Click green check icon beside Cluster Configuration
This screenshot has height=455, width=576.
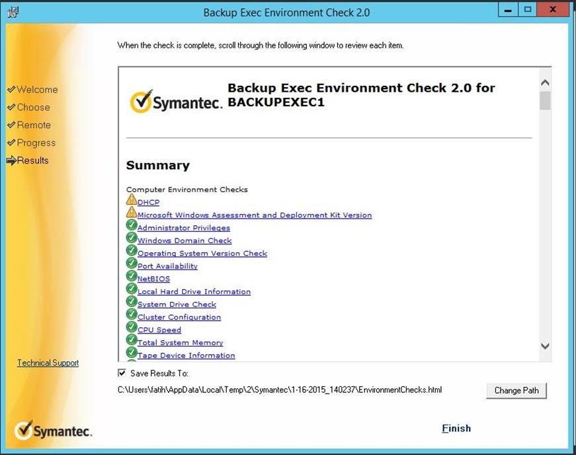[x=132, y=314]
